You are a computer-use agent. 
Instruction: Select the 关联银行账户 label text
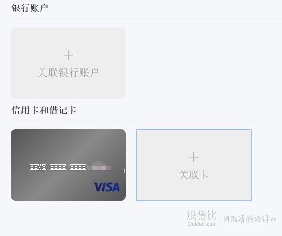(68, 73)
